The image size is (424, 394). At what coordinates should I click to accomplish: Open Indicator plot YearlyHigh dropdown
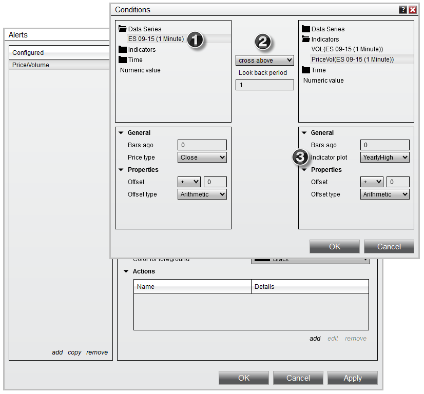point(385,157)
